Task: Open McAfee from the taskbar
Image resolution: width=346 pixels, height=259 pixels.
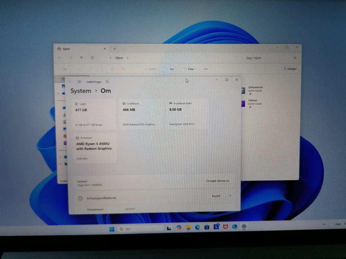Action: pyautogui.click(x=225, y=226)
